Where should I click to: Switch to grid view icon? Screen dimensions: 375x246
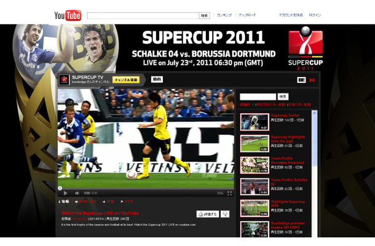[x=312, y=80]
